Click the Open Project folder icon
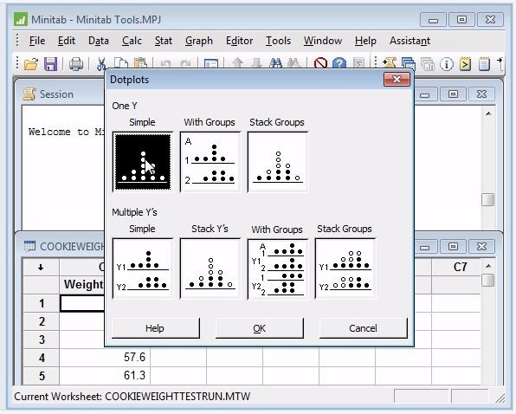The width and height of the screenshot is (516, 414). (31, 64)
